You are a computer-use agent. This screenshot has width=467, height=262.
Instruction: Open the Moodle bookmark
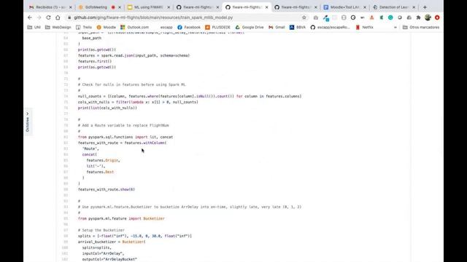point(106,27)
